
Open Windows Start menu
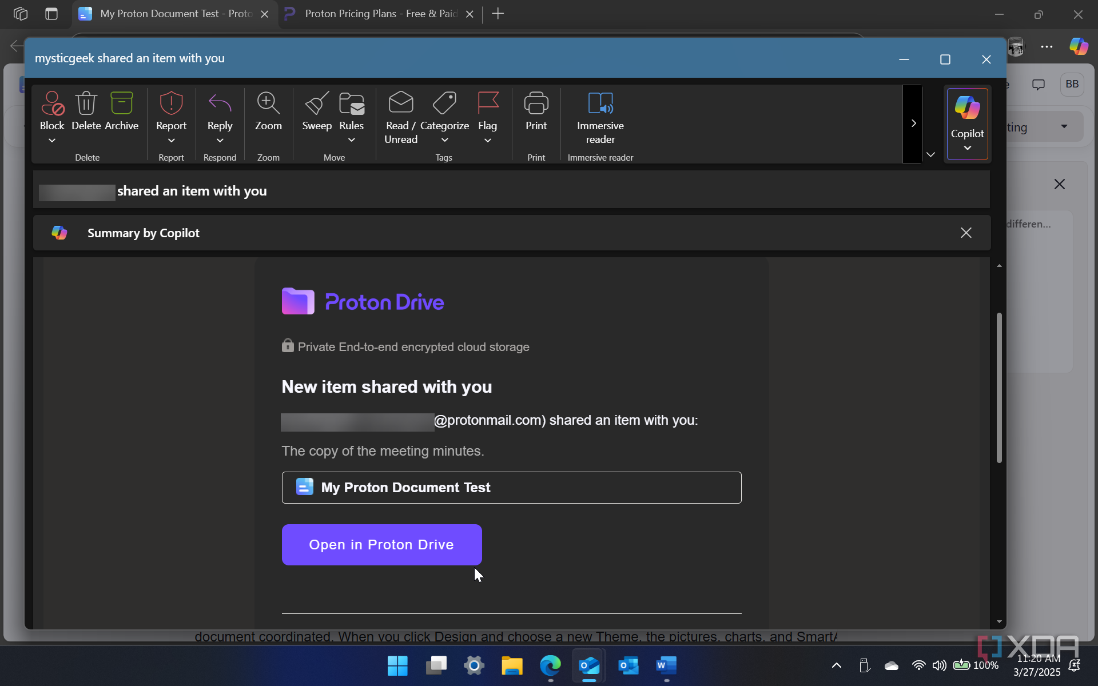coord(397,665)
